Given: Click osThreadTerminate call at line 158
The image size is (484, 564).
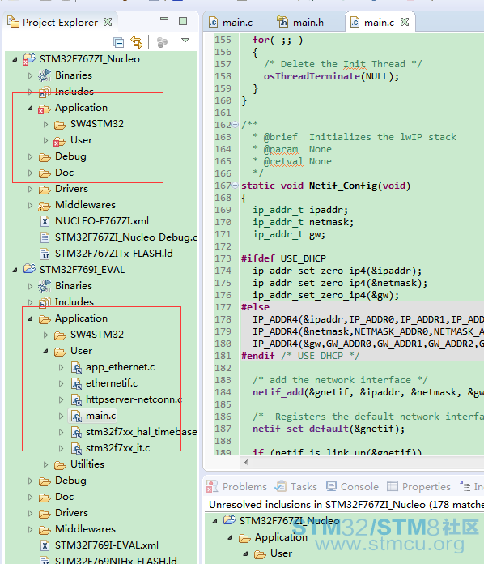Looking at the screenshot, I should pyautogui.click(x=312, y=76).
